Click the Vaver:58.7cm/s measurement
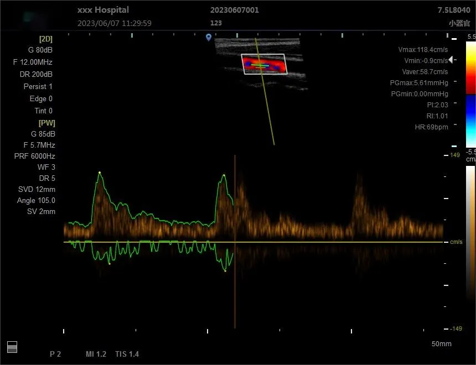This screenshot has width=476, height=365. click(425, 71)
